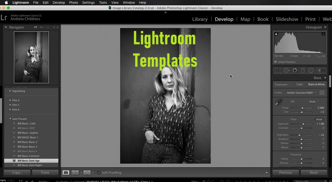
Task: Enable the Soft Proofing checkbox
Action: coord(99,173)
